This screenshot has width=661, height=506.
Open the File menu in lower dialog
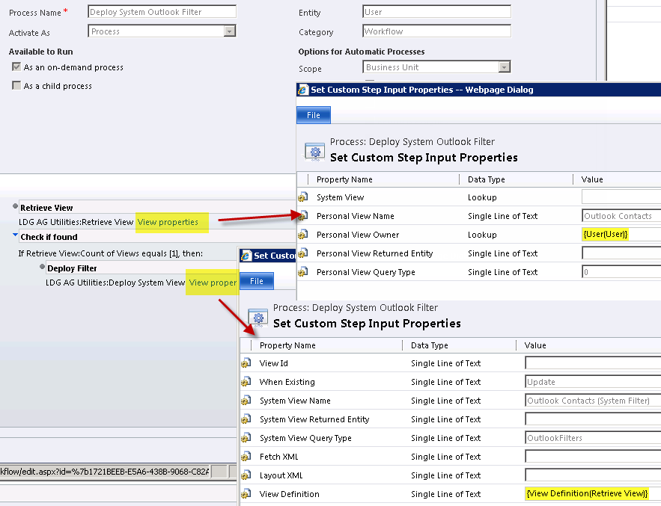click(256, 282)
